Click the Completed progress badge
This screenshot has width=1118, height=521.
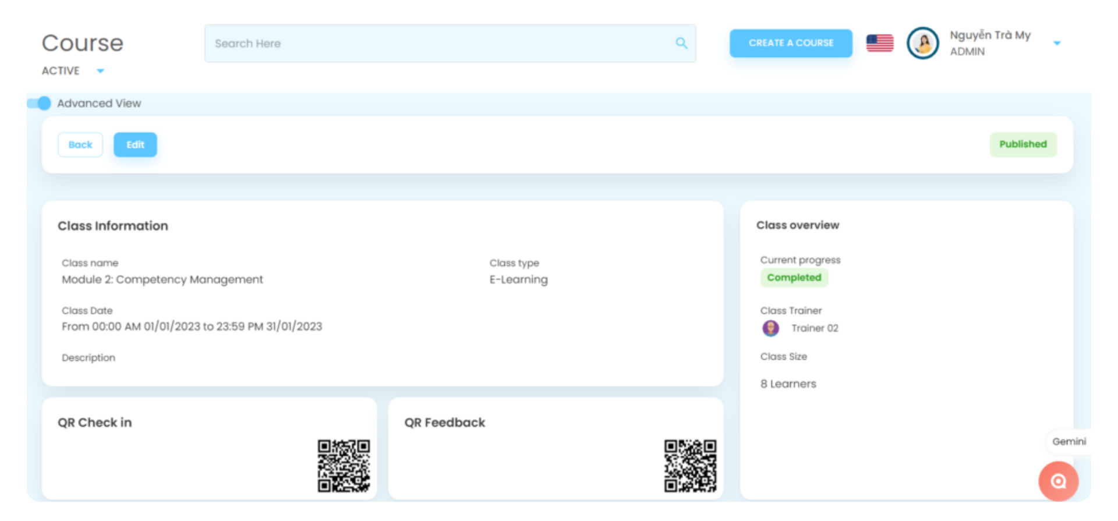(x=794, y=278)
